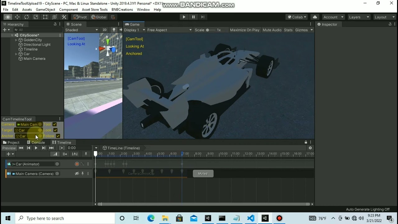Enable Timeline mix edit mode

point(55,154)
